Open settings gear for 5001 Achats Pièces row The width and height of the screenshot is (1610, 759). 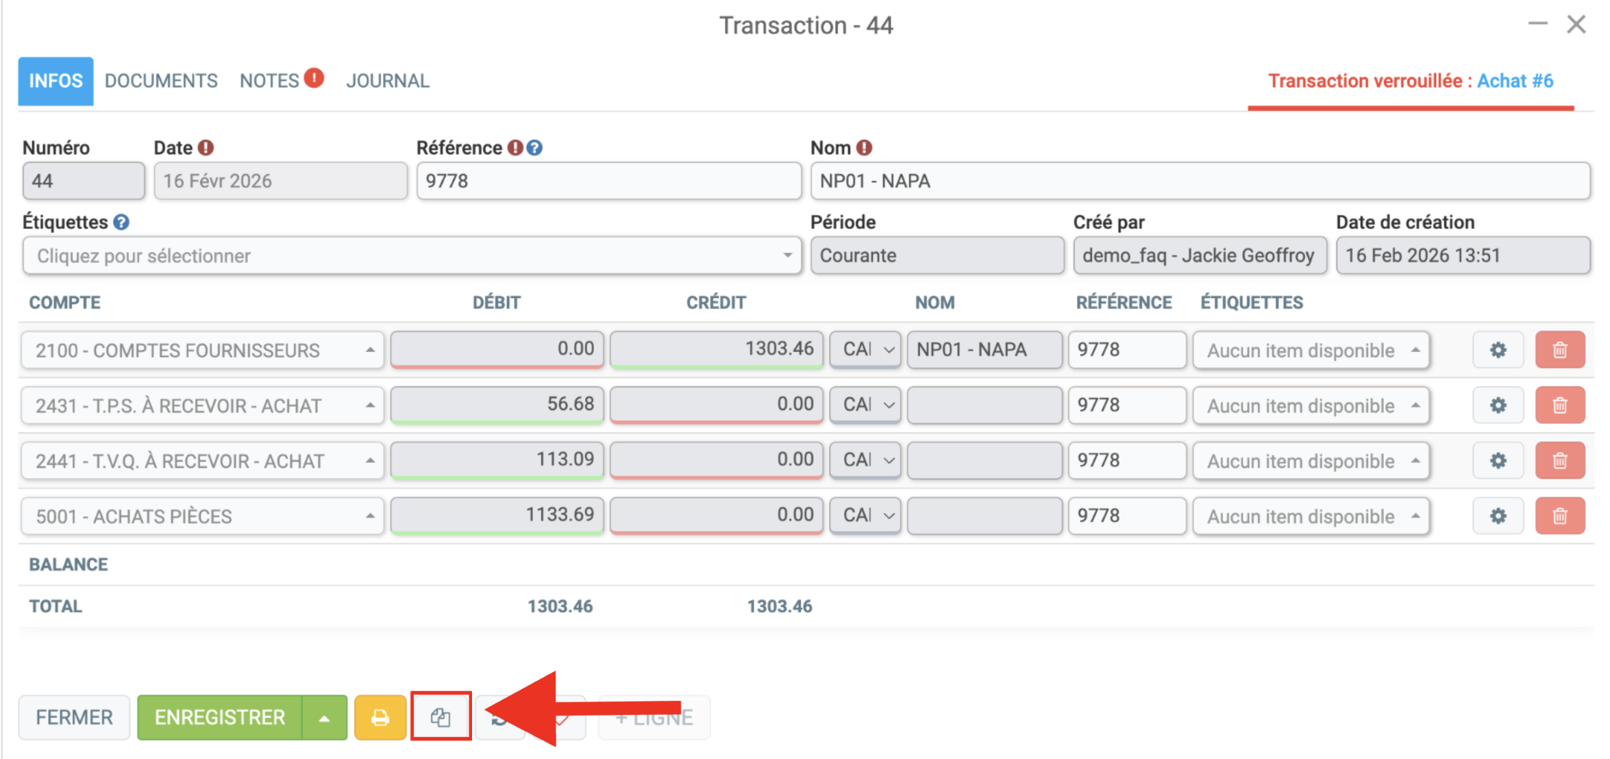tap(1498, 516)
